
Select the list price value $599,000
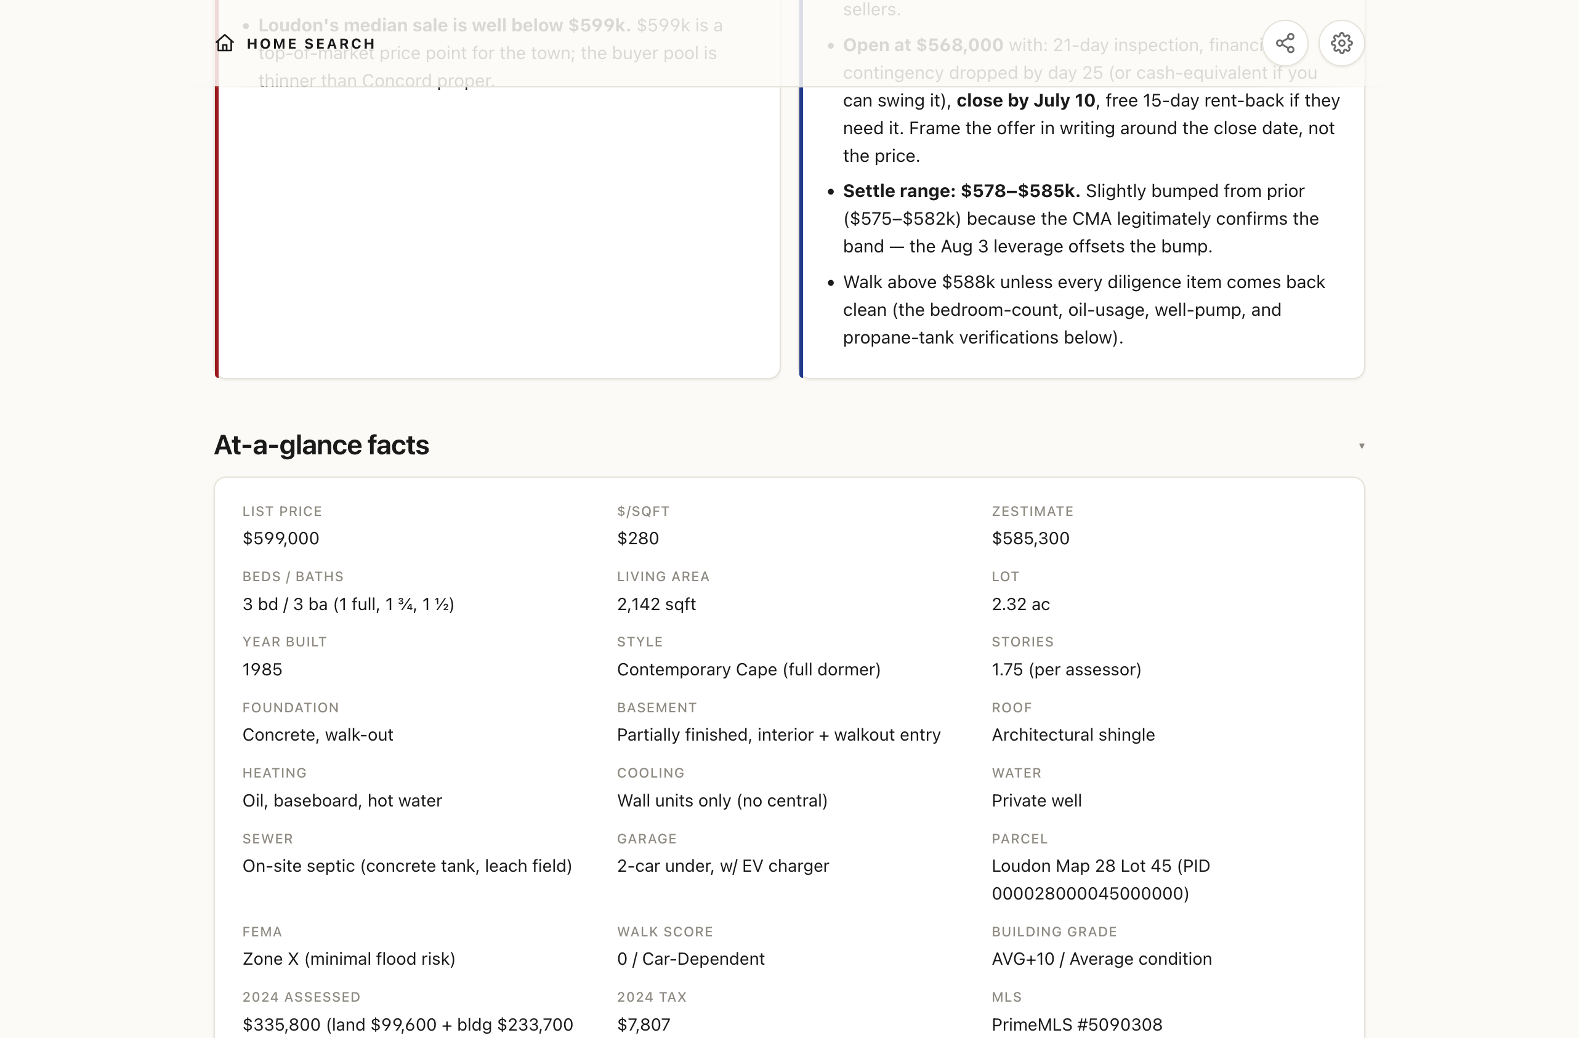click(281, 538)
